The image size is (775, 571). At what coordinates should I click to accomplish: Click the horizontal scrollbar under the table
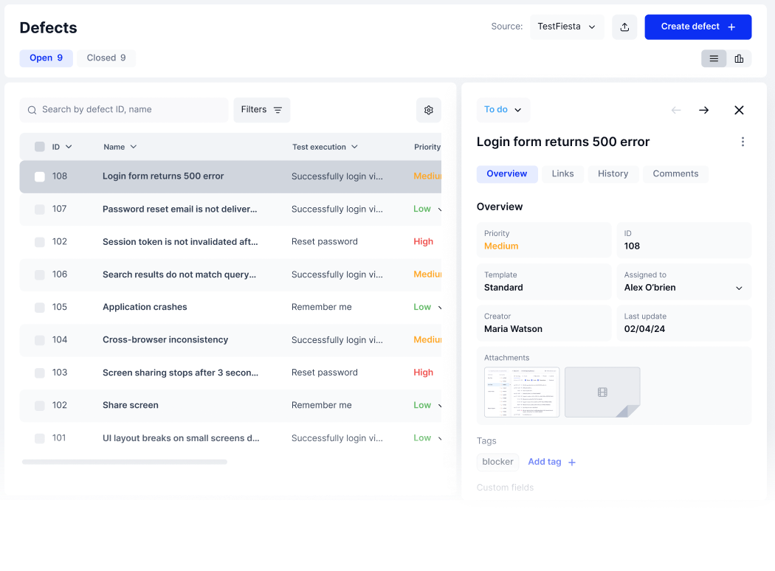click(125, 463)
